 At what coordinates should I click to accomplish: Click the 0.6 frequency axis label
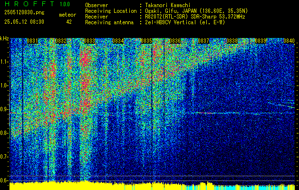(4, 180)
